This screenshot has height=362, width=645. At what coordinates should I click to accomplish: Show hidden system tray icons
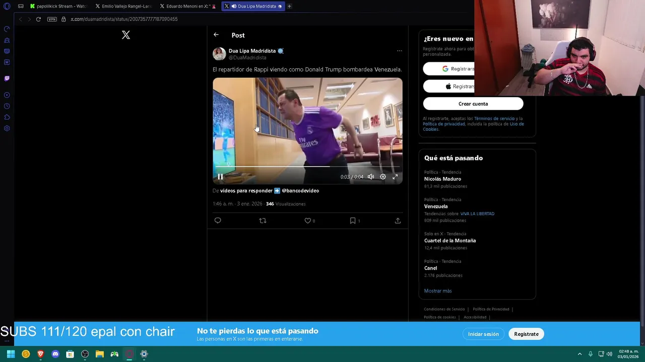(579, 354)
